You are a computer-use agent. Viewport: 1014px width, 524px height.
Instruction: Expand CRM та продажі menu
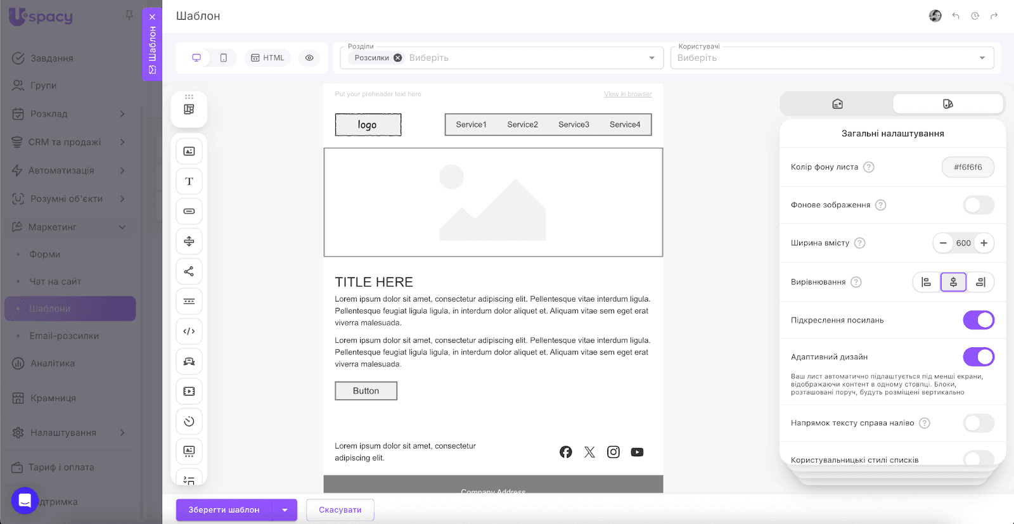pyautogui.click(x=122, y=142)
